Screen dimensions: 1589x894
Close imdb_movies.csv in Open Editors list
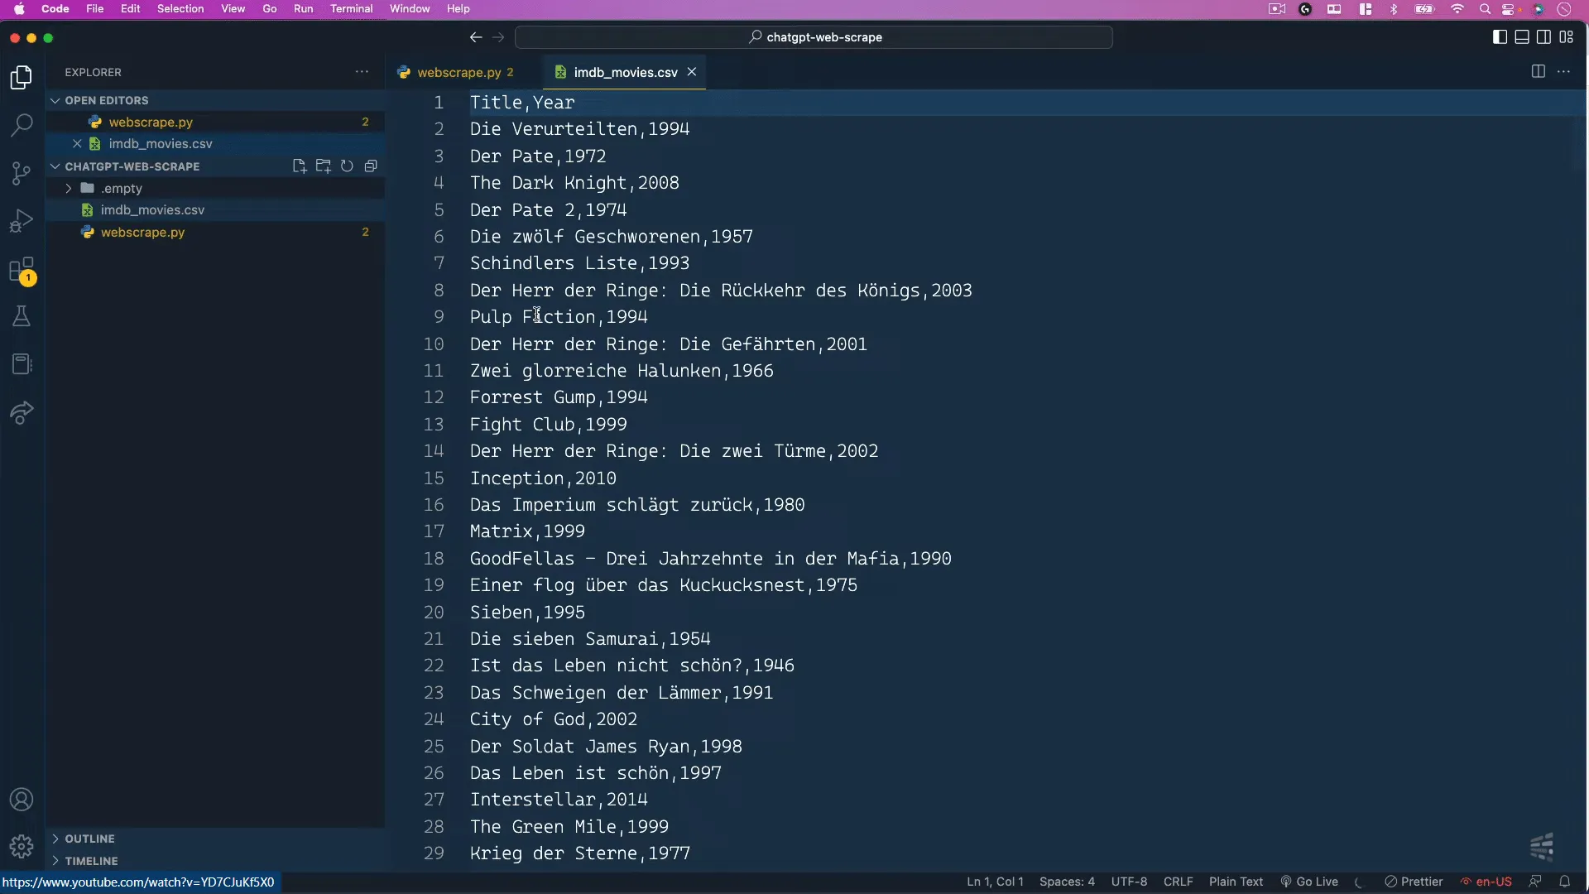(x=77, y=144)
